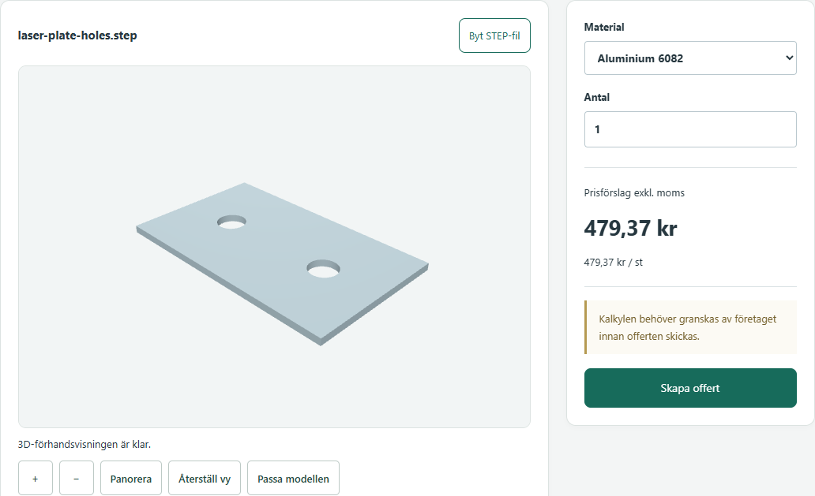Viewport: 815px width, 496px height.
Task: Reset the view with Återställ vy
Action: [205, 479]
